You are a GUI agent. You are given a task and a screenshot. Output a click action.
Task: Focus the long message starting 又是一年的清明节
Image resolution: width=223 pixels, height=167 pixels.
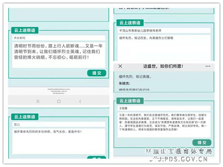(x=164, y=124)
